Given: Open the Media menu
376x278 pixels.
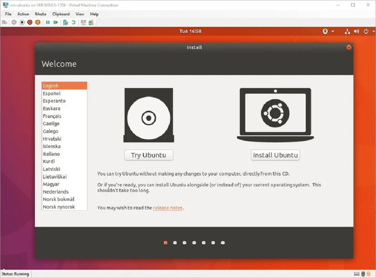Looking at the screenshot, I should tap(40, 14).
